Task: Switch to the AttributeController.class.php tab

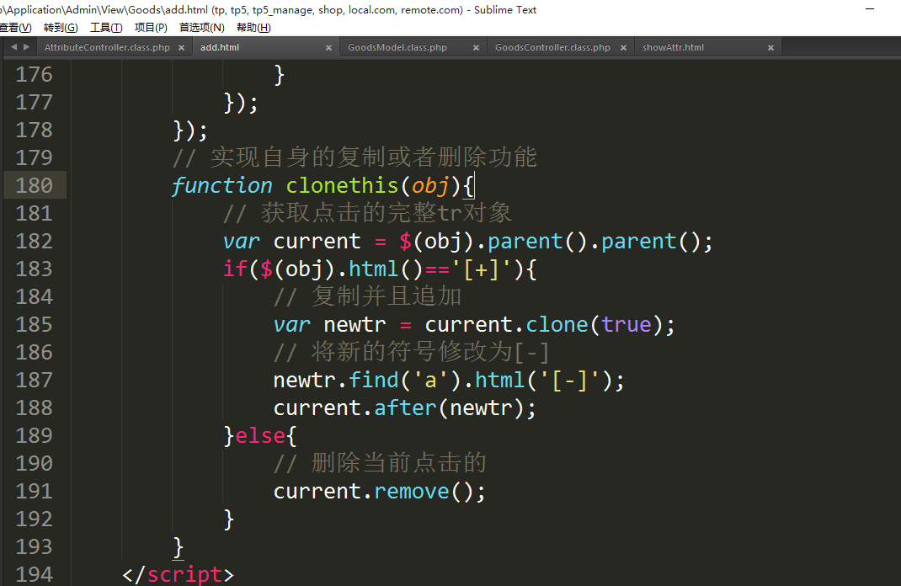Action: (107, 48)
